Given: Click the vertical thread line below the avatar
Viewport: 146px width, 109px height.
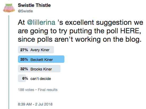Looking at the screenshot, I should click(x=9, y=62).
